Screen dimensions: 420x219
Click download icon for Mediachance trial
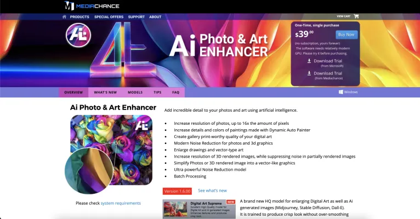point(309,73)
